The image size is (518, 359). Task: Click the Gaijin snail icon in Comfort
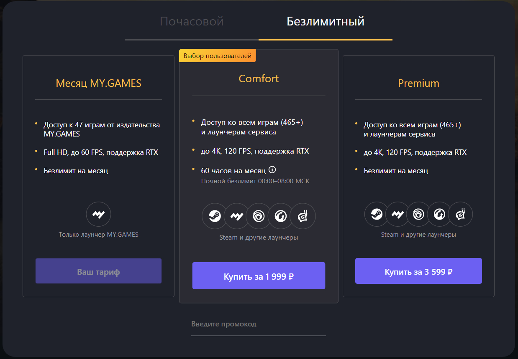[x=302, y=216]
